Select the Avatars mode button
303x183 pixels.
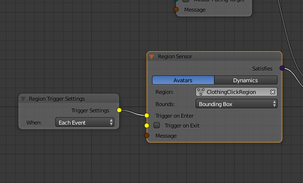click(x=183, y=80)
